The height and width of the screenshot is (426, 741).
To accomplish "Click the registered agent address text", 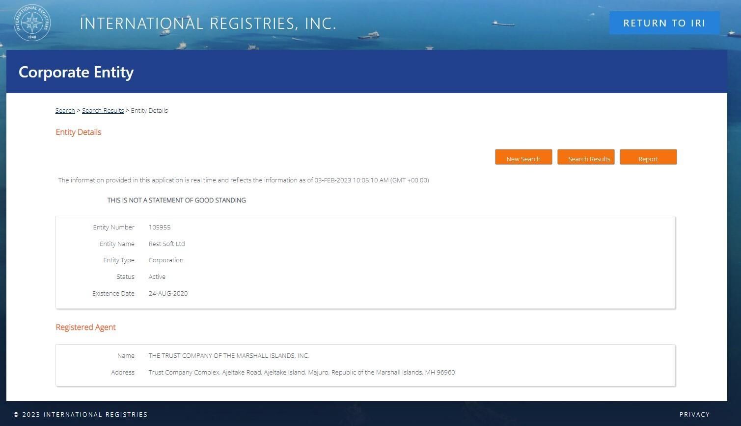I will coord(302,373).
